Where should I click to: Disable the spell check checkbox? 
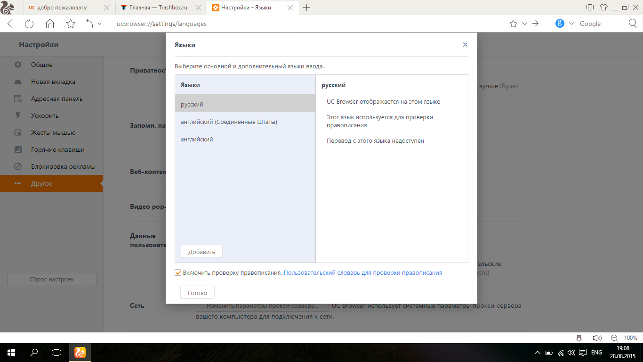(178, 272)
